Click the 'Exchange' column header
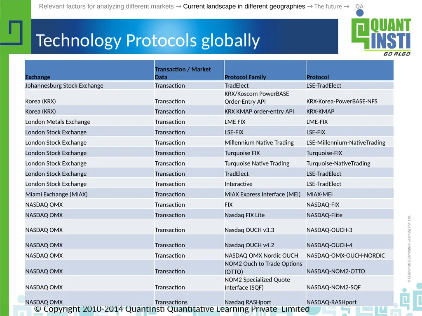The height and width of the screenshot is (316, 422). tap(89, 70)
